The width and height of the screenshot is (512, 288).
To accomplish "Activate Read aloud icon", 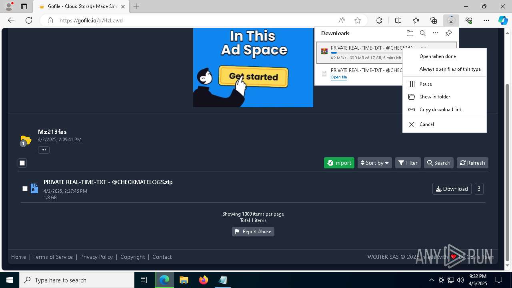I will [342, 20].
